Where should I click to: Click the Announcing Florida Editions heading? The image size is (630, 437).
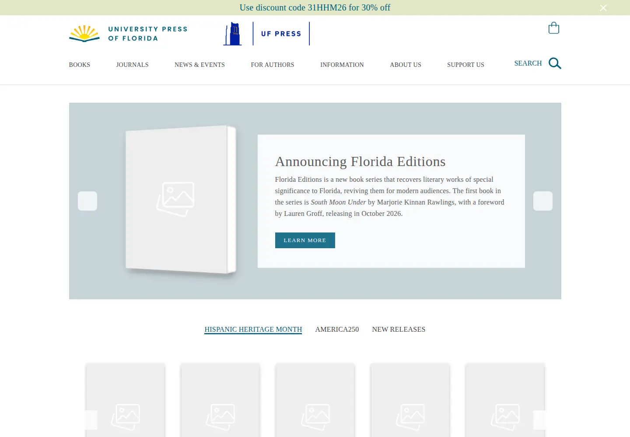click(x=360, y=162)
